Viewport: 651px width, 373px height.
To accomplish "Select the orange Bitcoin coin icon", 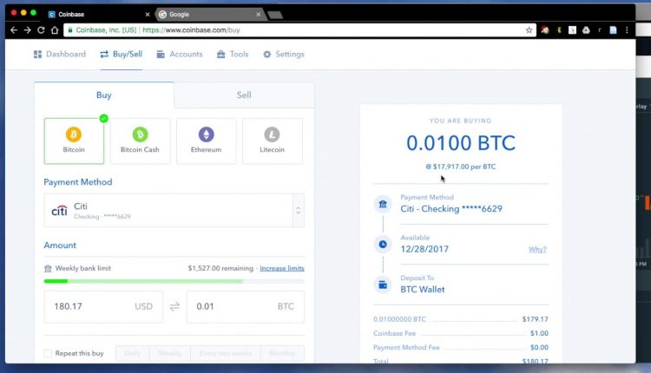I will tap(74, 134).
